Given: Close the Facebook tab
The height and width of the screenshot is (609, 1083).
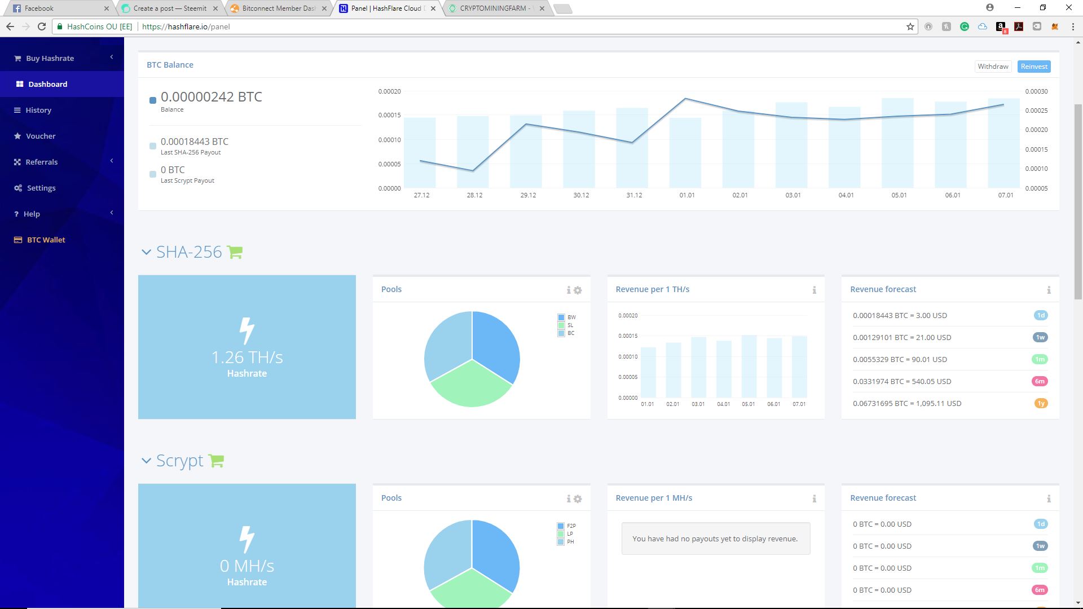Looking at the screenshot, I should 107,8.
